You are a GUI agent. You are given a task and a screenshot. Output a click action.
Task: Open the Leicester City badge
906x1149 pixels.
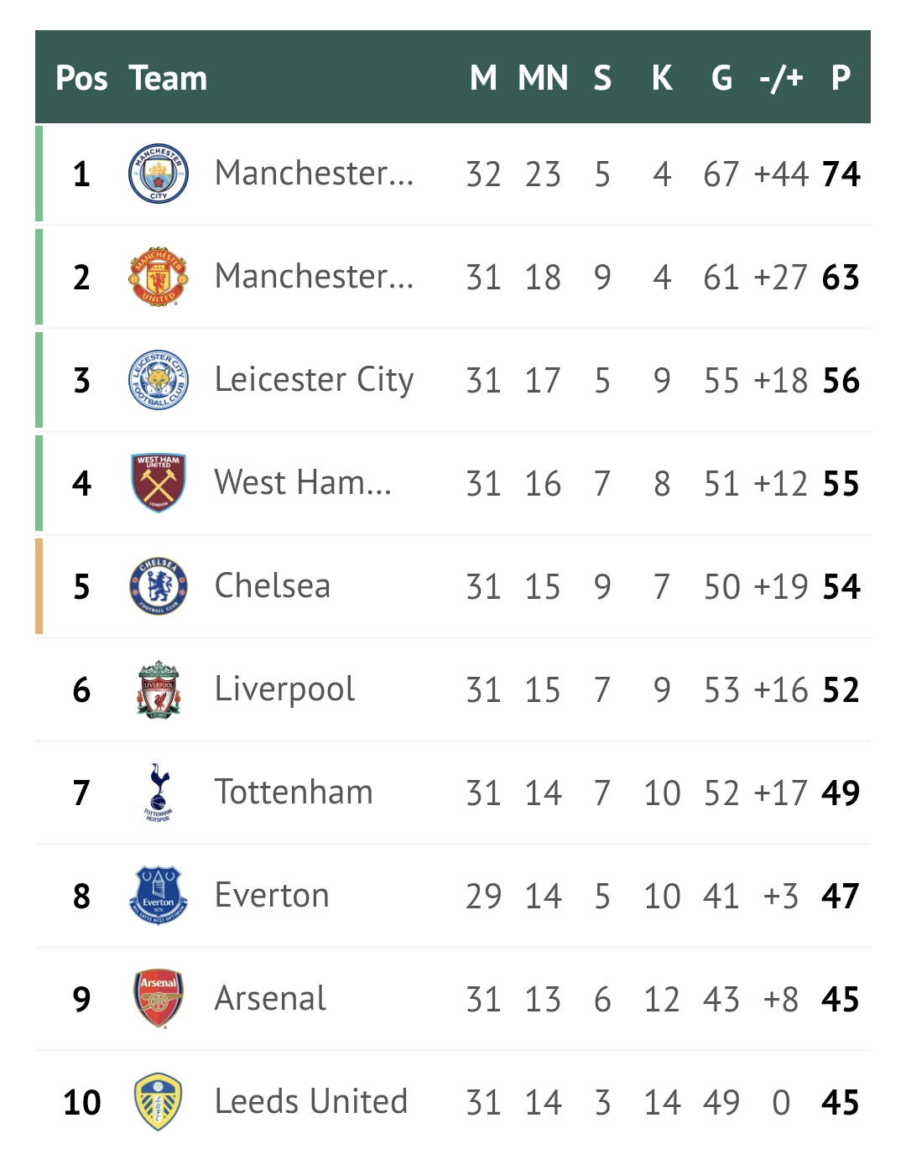point(159,380)
